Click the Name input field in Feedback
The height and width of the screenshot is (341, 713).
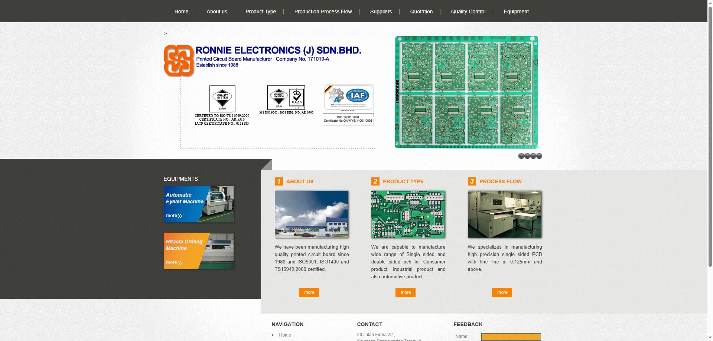pyautogui.click(x=511, y=337)
